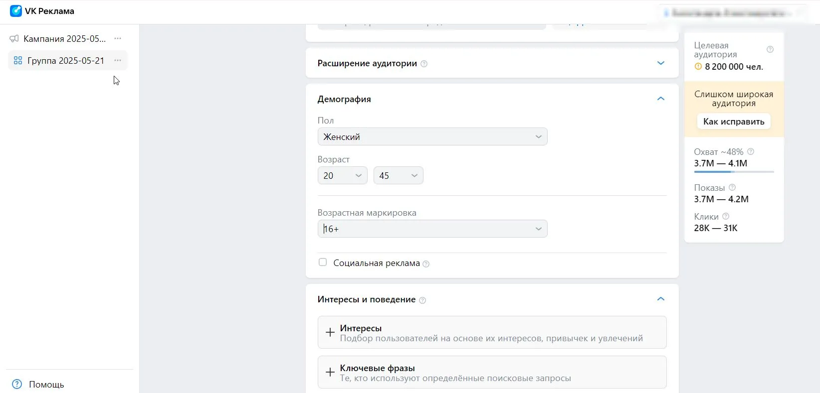Select Кампания 2025-05 in the sidebar
This screenshot has width=820, height=393.
point(64,38)
